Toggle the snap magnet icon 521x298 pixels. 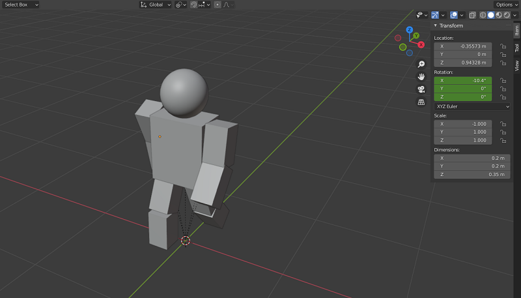[193, 5]
